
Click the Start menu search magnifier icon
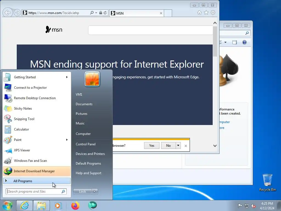coord(63,191)
